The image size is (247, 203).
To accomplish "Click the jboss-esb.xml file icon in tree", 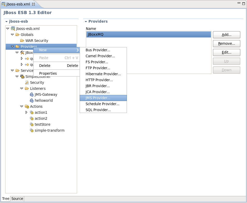I will click(x=13, y=29).
